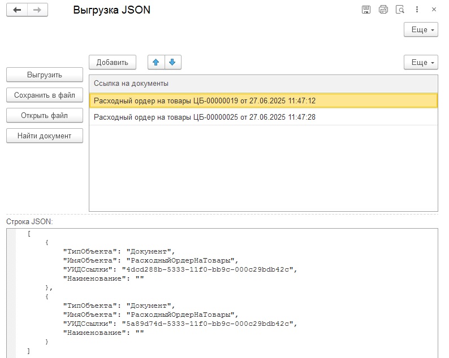Move the row up with blue arrow
The image size is (449, 358).
156,62
